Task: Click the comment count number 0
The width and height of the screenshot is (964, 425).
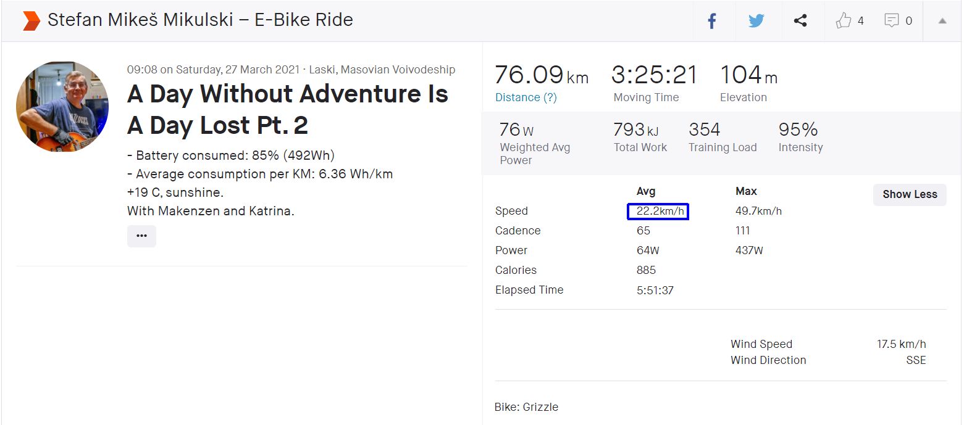Action: [x=908, y=21]
